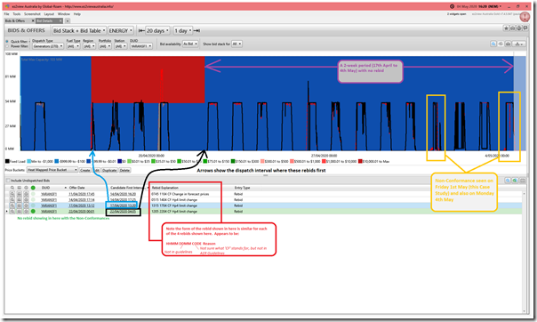Click the star favourite icon in the widget header
Viewport: 537px width, 322px height.
coord(506,28)
